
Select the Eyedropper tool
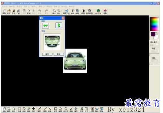pos(39,110)
